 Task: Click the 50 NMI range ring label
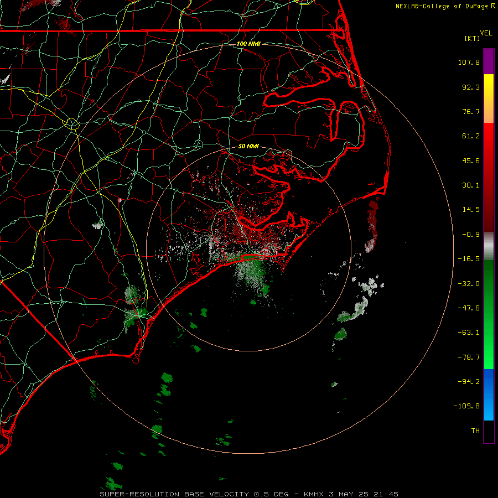click(248, 147)
